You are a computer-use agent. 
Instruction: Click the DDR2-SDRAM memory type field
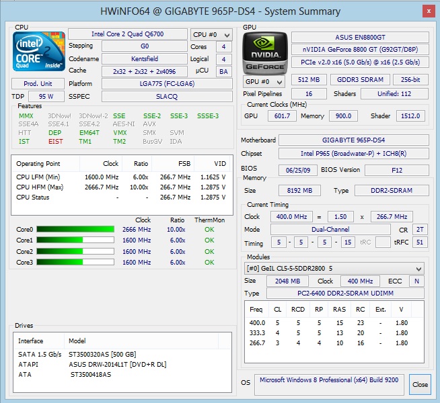(x=392, y=191)
